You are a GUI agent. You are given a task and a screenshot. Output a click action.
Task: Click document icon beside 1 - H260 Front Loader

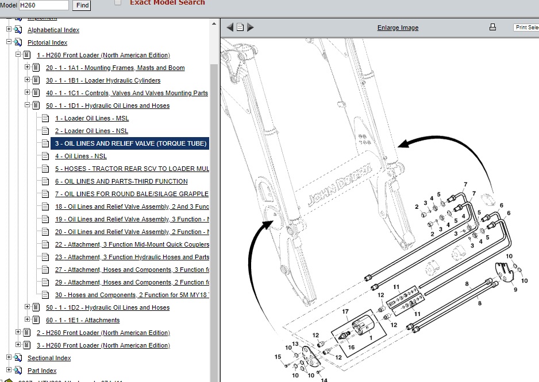27,55
